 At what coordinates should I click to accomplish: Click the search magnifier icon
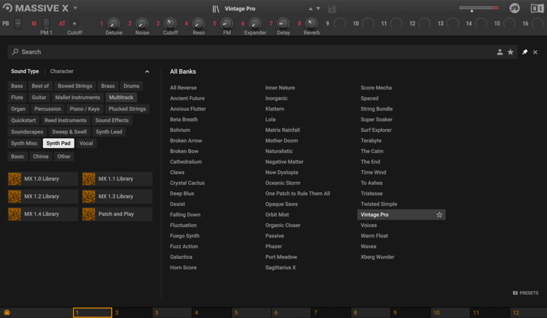(16, 52)
